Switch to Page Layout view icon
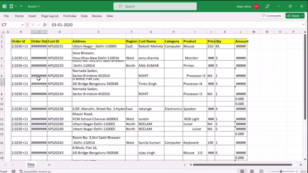308x173 pixels. (x=252, y=171)
